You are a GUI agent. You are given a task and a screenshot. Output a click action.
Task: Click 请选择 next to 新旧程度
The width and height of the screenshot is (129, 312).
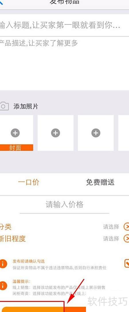(x=111, y=238)
